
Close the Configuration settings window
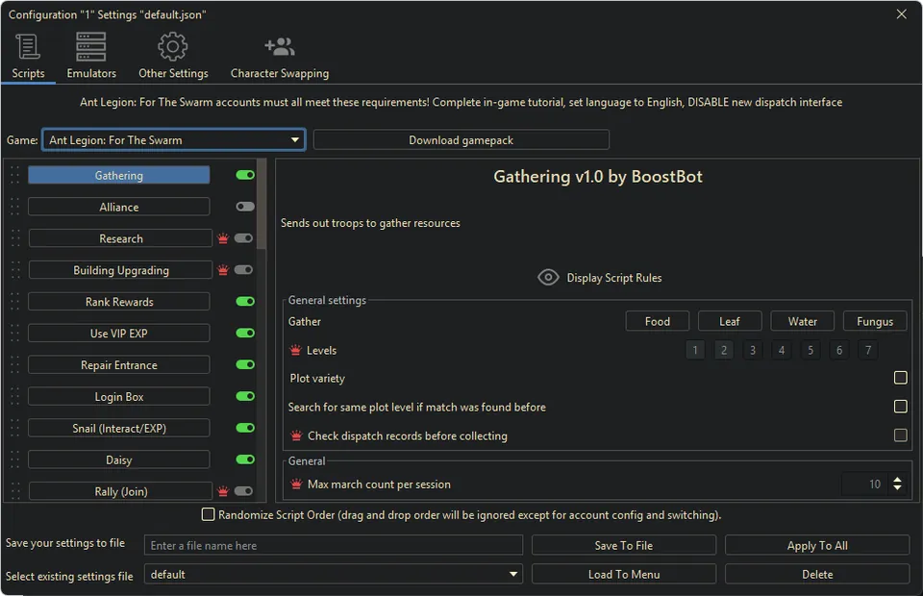(x=901, y=14)
